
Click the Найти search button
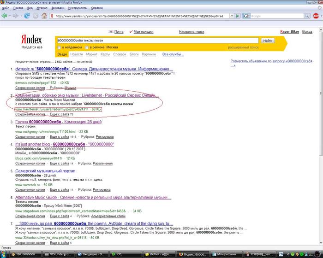(268, 41)
